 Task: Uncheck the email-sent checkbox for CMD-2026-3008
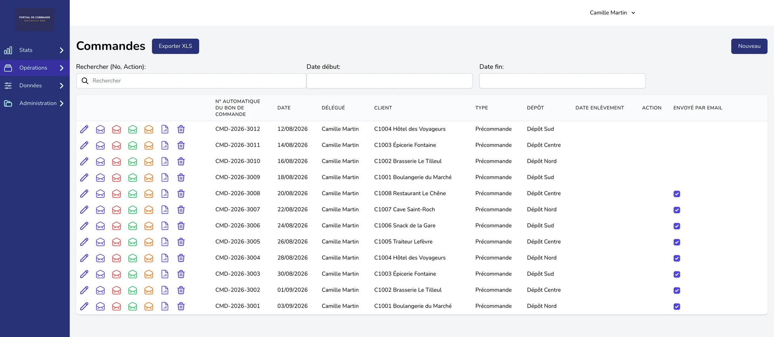[677, 194]
